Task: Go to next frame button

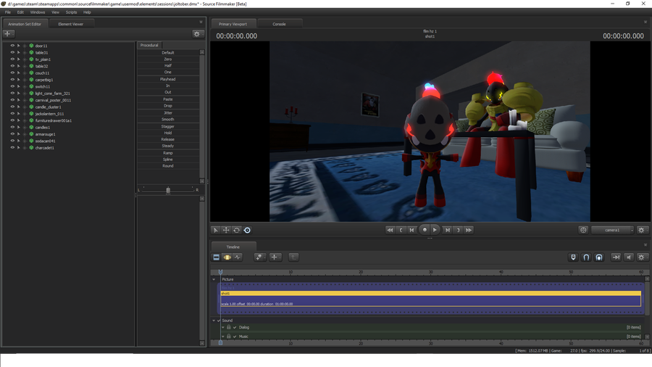Action: 448,230
